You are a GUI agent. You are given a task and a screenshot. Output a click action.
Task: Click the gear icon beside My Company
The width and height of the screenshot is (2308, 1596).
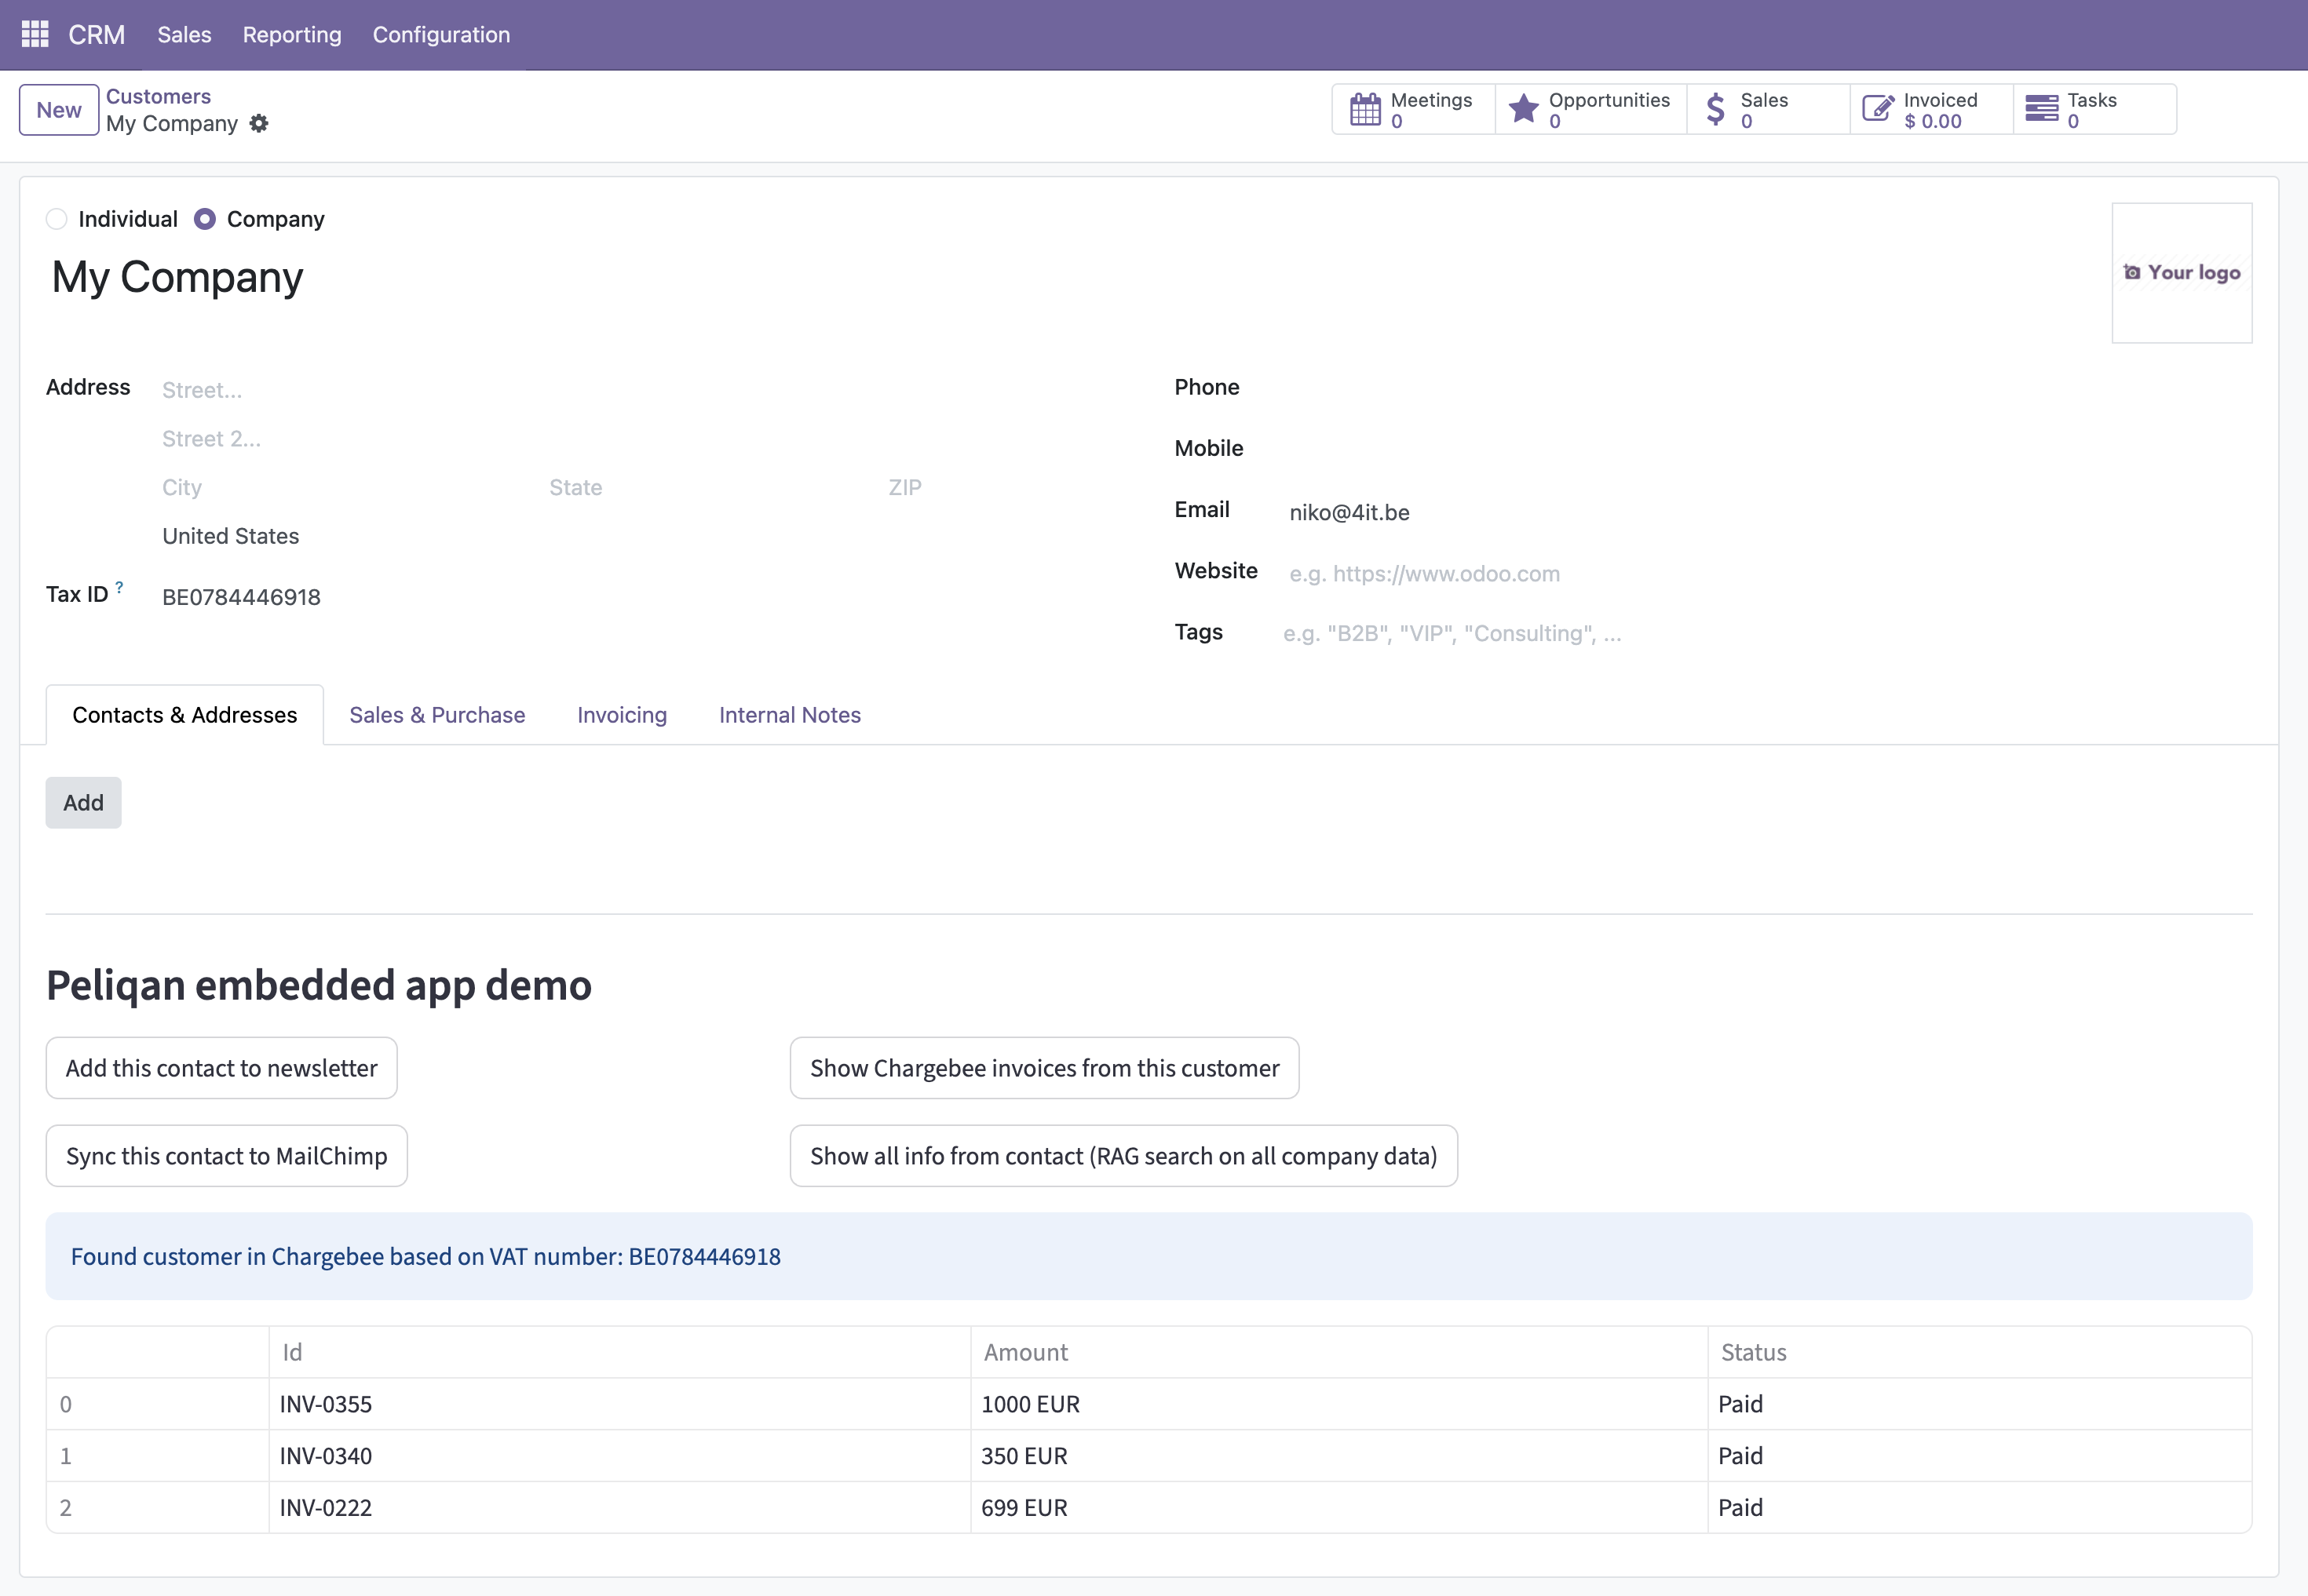pos(259,123)
